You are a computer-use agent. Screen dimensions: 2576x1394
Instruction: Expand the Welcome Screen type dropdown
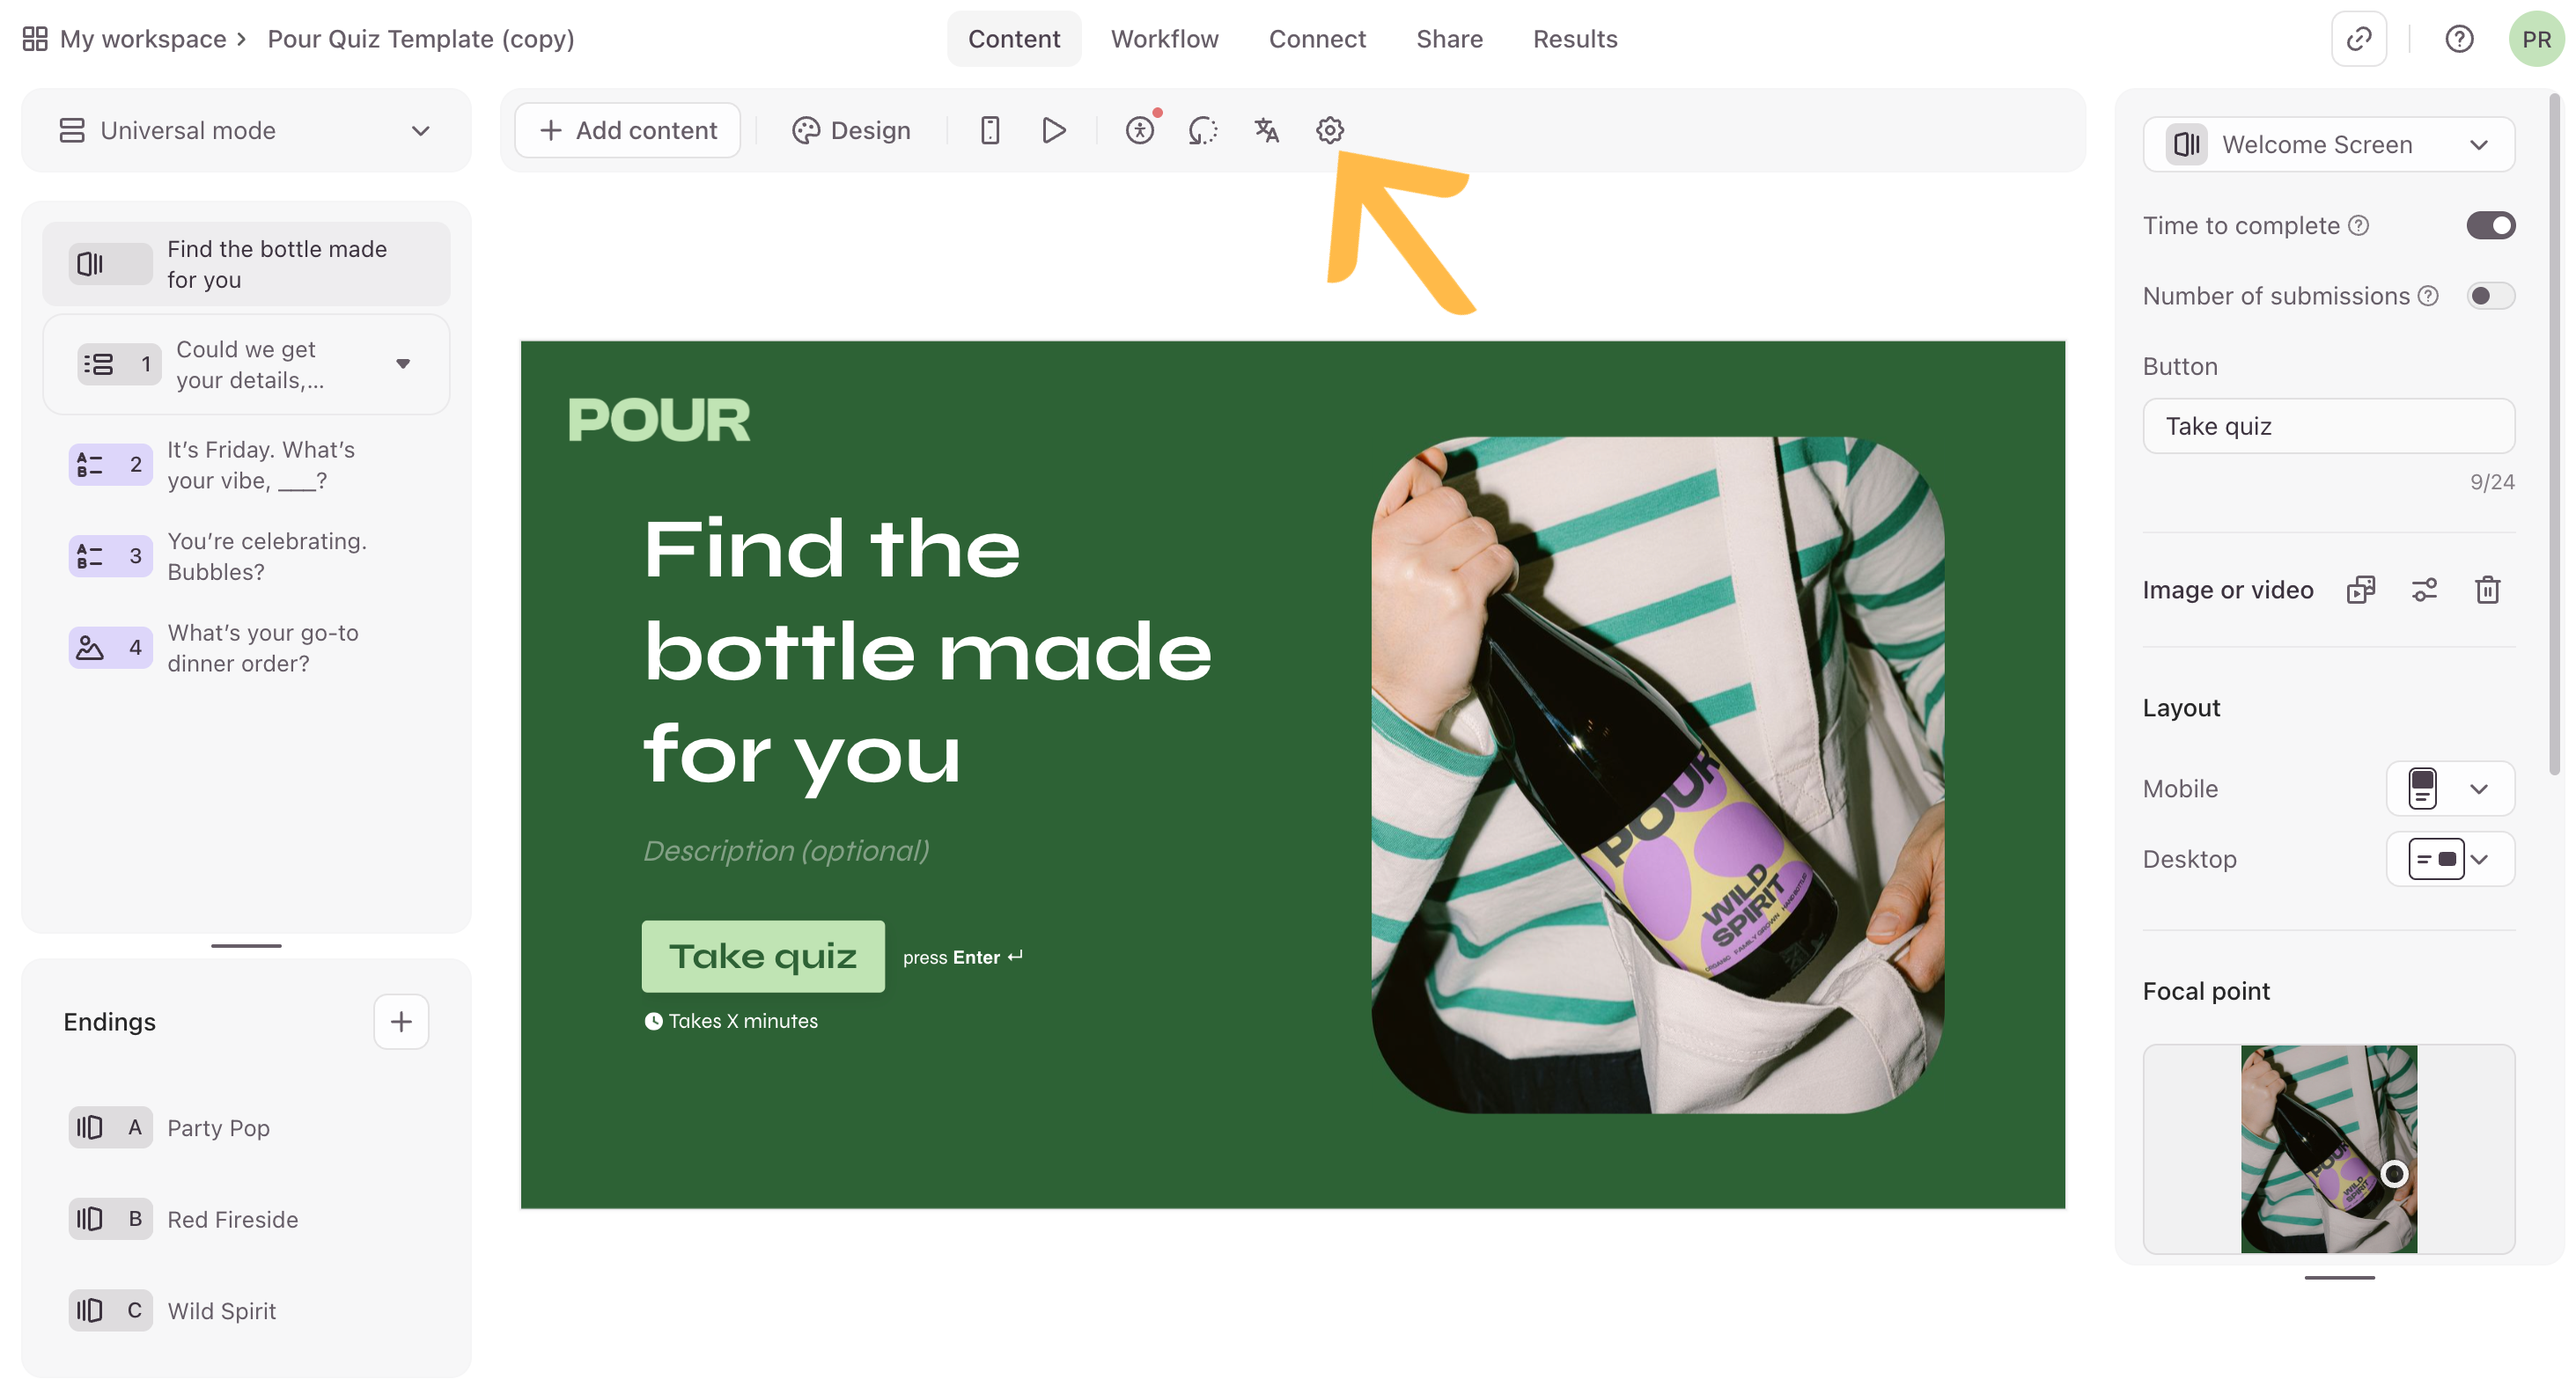[2328, 144]
